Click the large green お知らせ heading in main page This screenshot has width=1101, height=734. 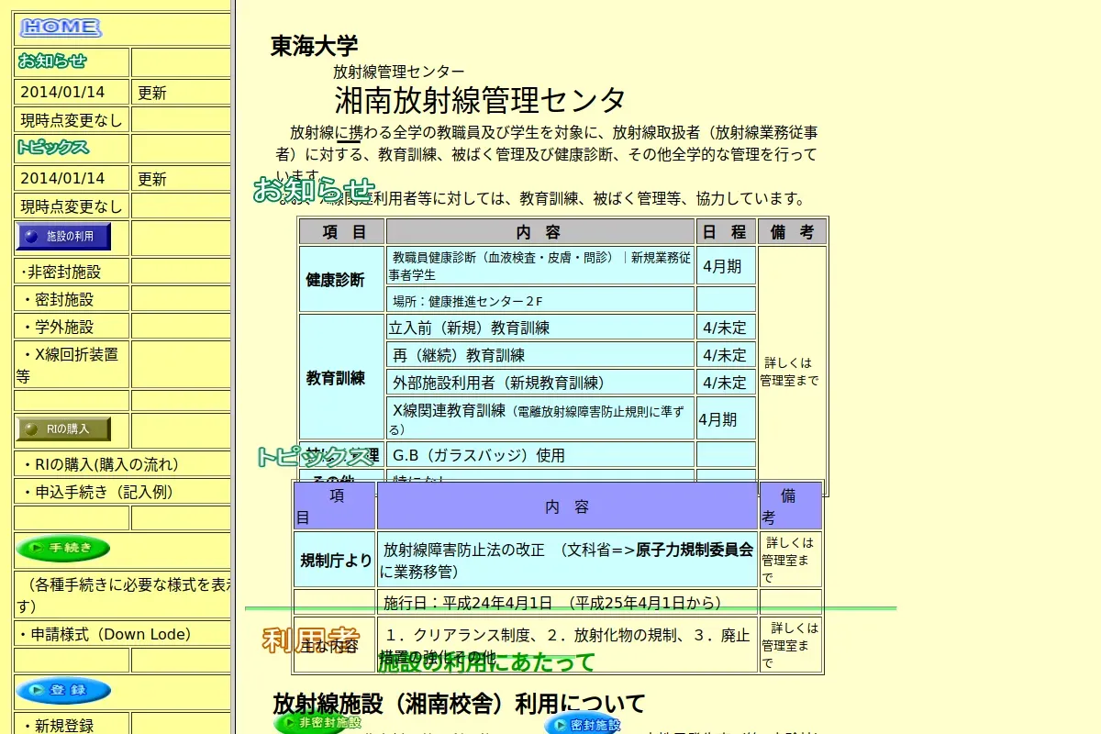[x=315, y=190]
